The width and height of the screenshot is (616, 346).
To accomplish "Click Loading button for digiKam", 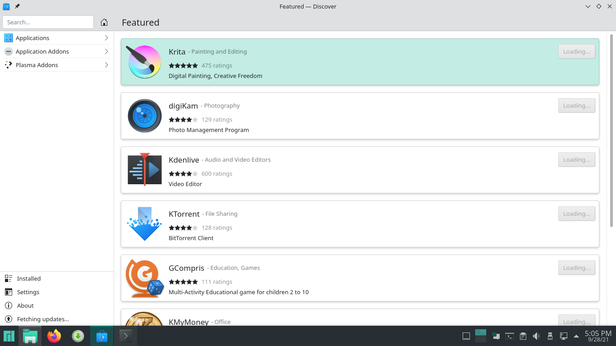I will tap(577, 105).
